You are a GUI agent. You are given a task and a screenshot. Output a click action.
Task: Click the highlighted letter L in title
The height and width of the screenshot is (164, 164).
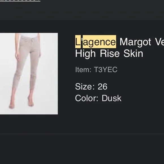[78, 42]
